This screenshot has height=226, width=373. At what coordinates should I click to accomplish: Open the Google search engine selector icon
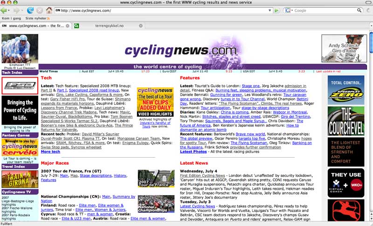289,10
